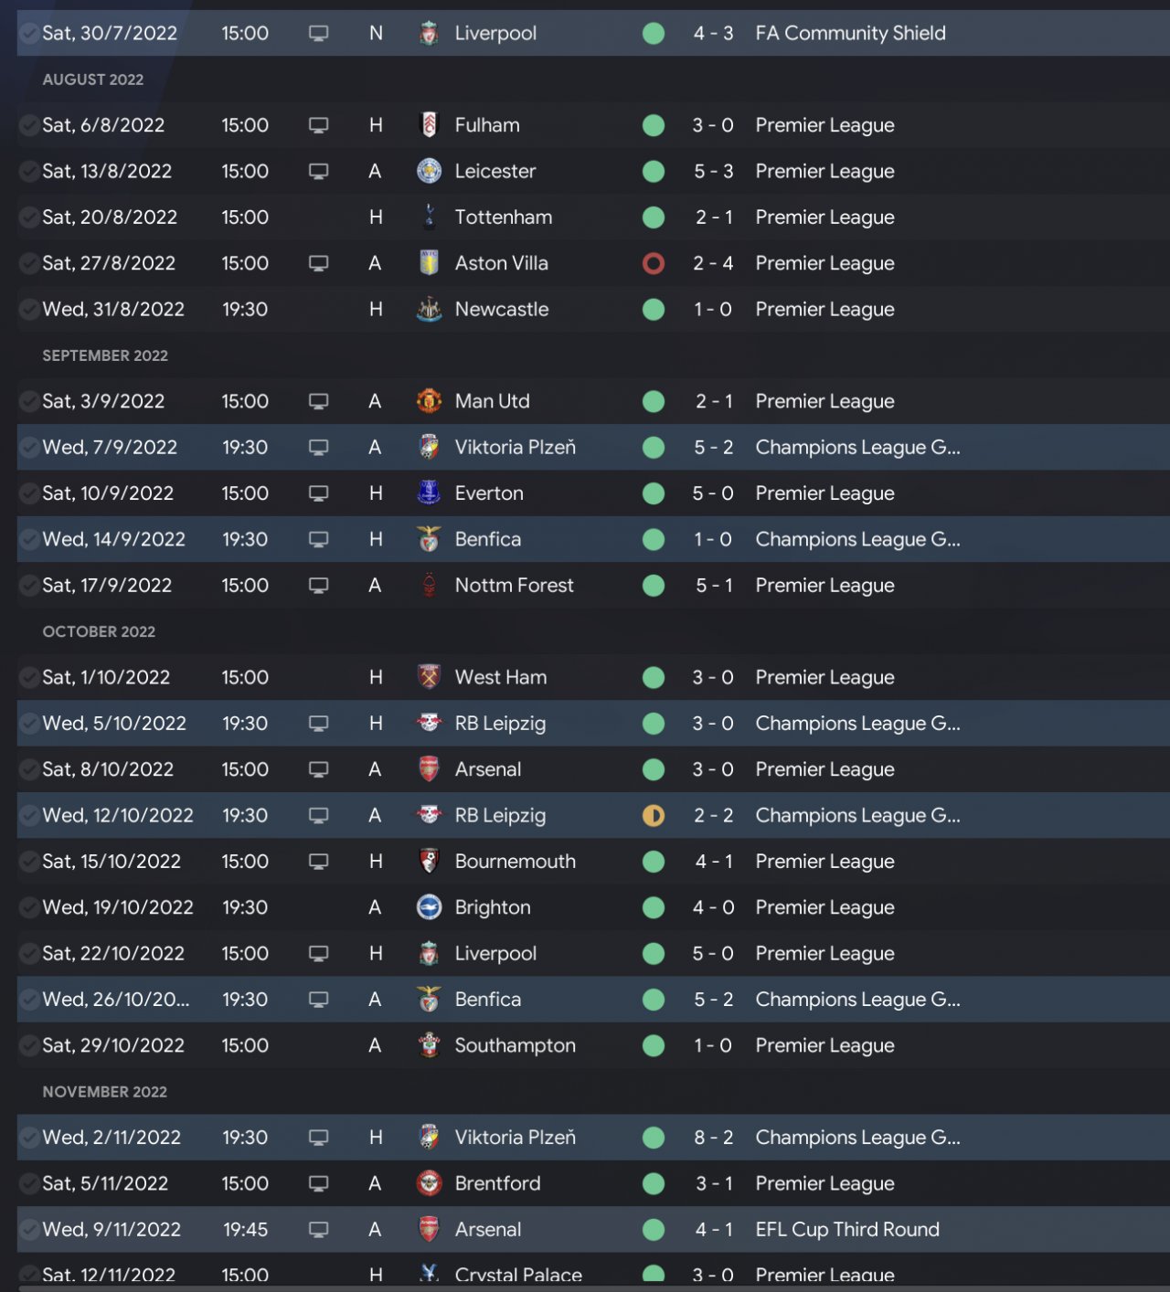Click the TV icon on the Bournemouth fixture
Image resolution: width=1170 pixels, height=1292 pixels.
pyautogui.click(x=318, y=862)
